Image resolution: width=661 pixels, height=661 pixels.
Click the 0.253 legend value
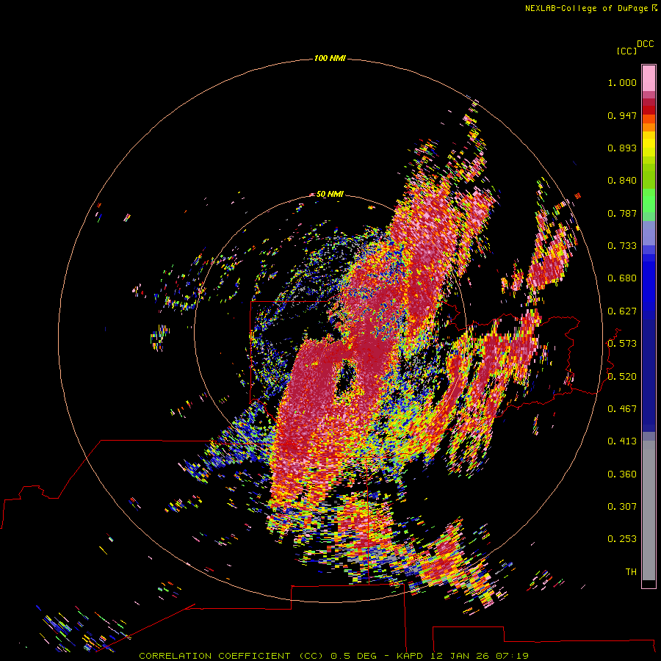622,539
